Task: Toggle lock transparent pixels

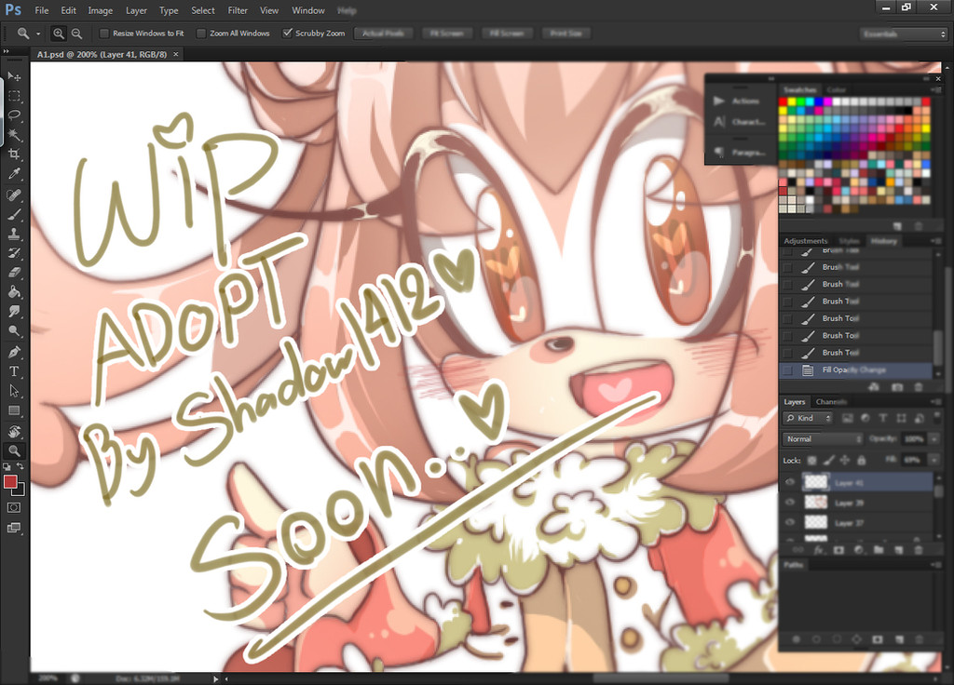Action: (811, 460)
